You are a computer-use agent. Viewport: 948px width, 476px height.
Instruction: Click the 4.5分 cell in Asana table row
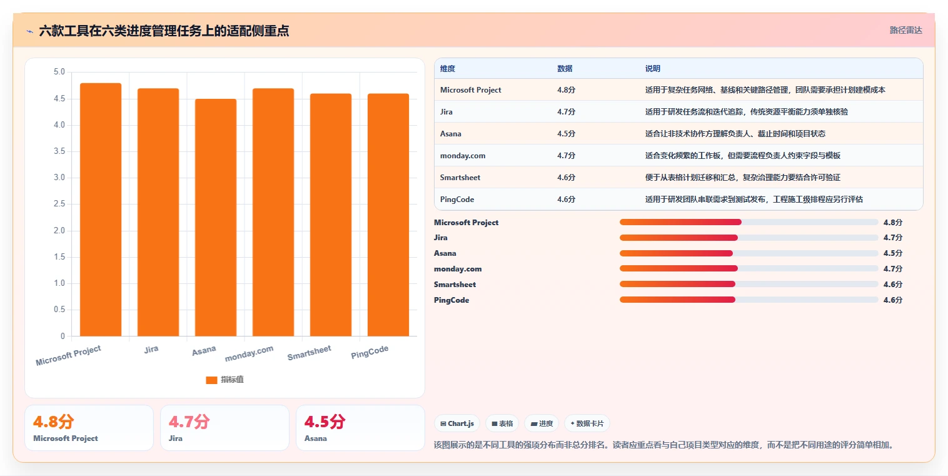[566, 134]
